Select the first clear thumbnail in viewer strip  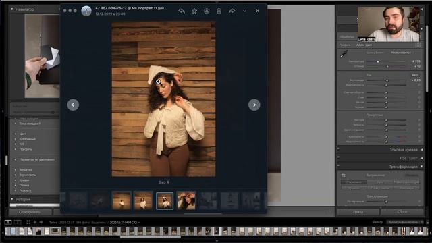pos(122,200)
